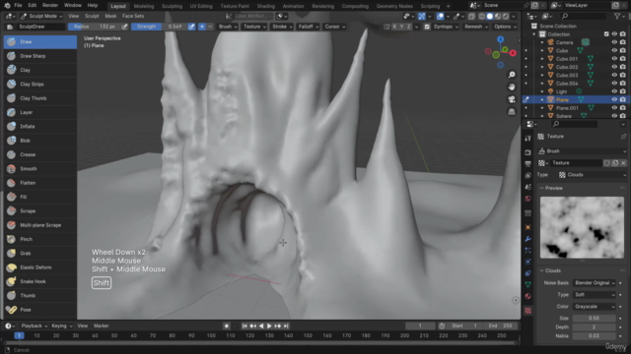
Task: Click the pan hand viewport icon
Action: tap(512, 87)
